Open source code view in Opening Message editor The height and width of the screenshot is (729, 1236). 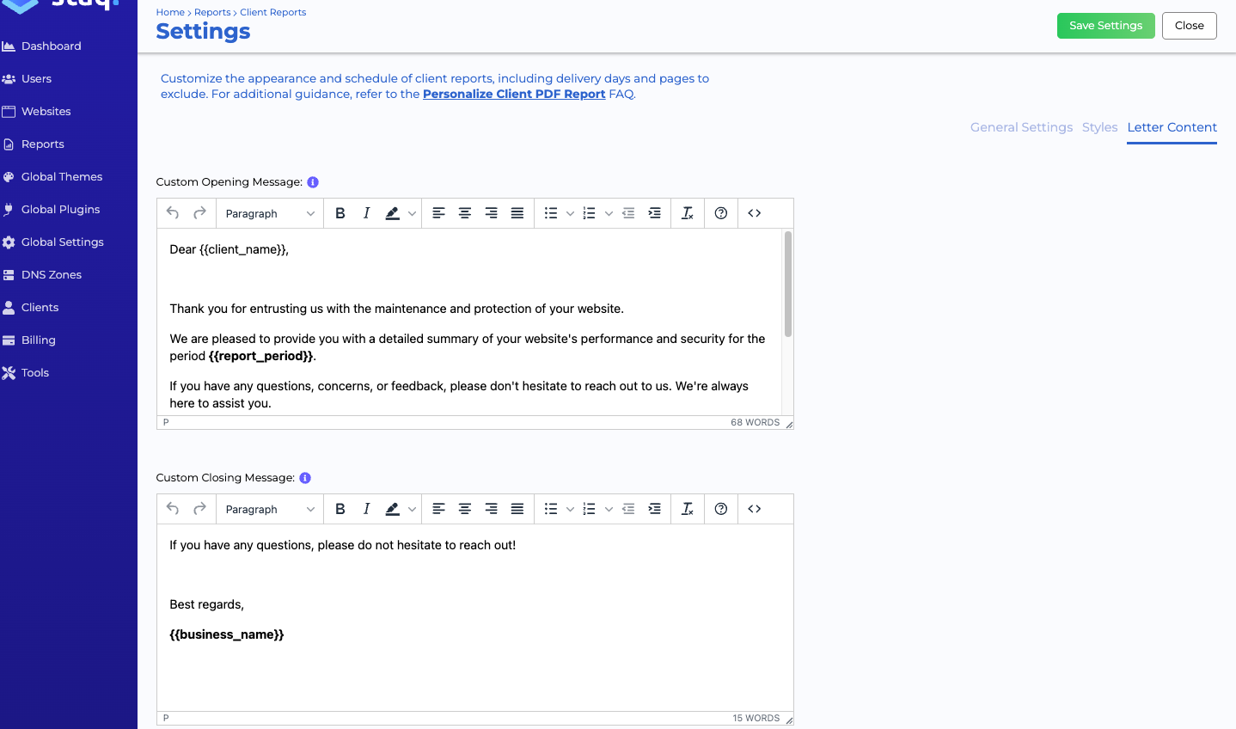coord(754,213)
